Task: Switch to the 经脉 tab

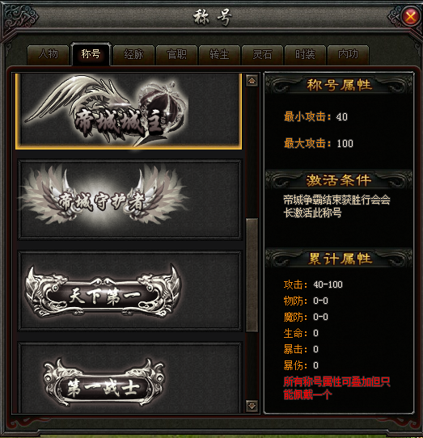Action: [134, 54]
